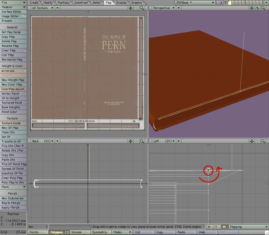The width and height of the screenshot is (269, 235).
Task: Click the Undo button
Action: coord(207,232)
